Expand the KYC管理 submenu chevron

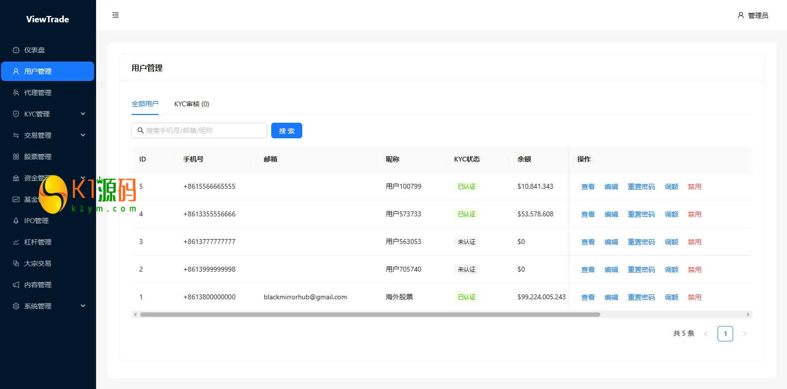pyautogui.click(x=83, y=114)
